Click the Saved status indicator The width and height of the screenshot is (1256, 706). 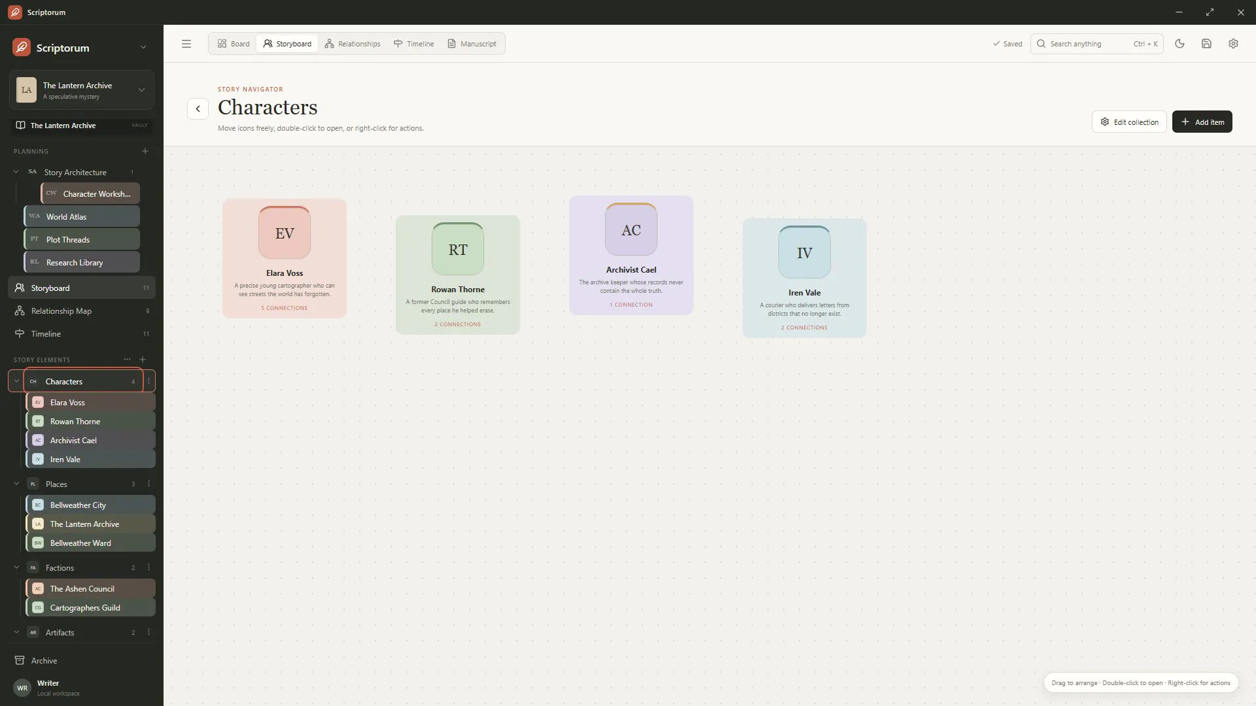pyautogui.click(x=1007, y=44)
